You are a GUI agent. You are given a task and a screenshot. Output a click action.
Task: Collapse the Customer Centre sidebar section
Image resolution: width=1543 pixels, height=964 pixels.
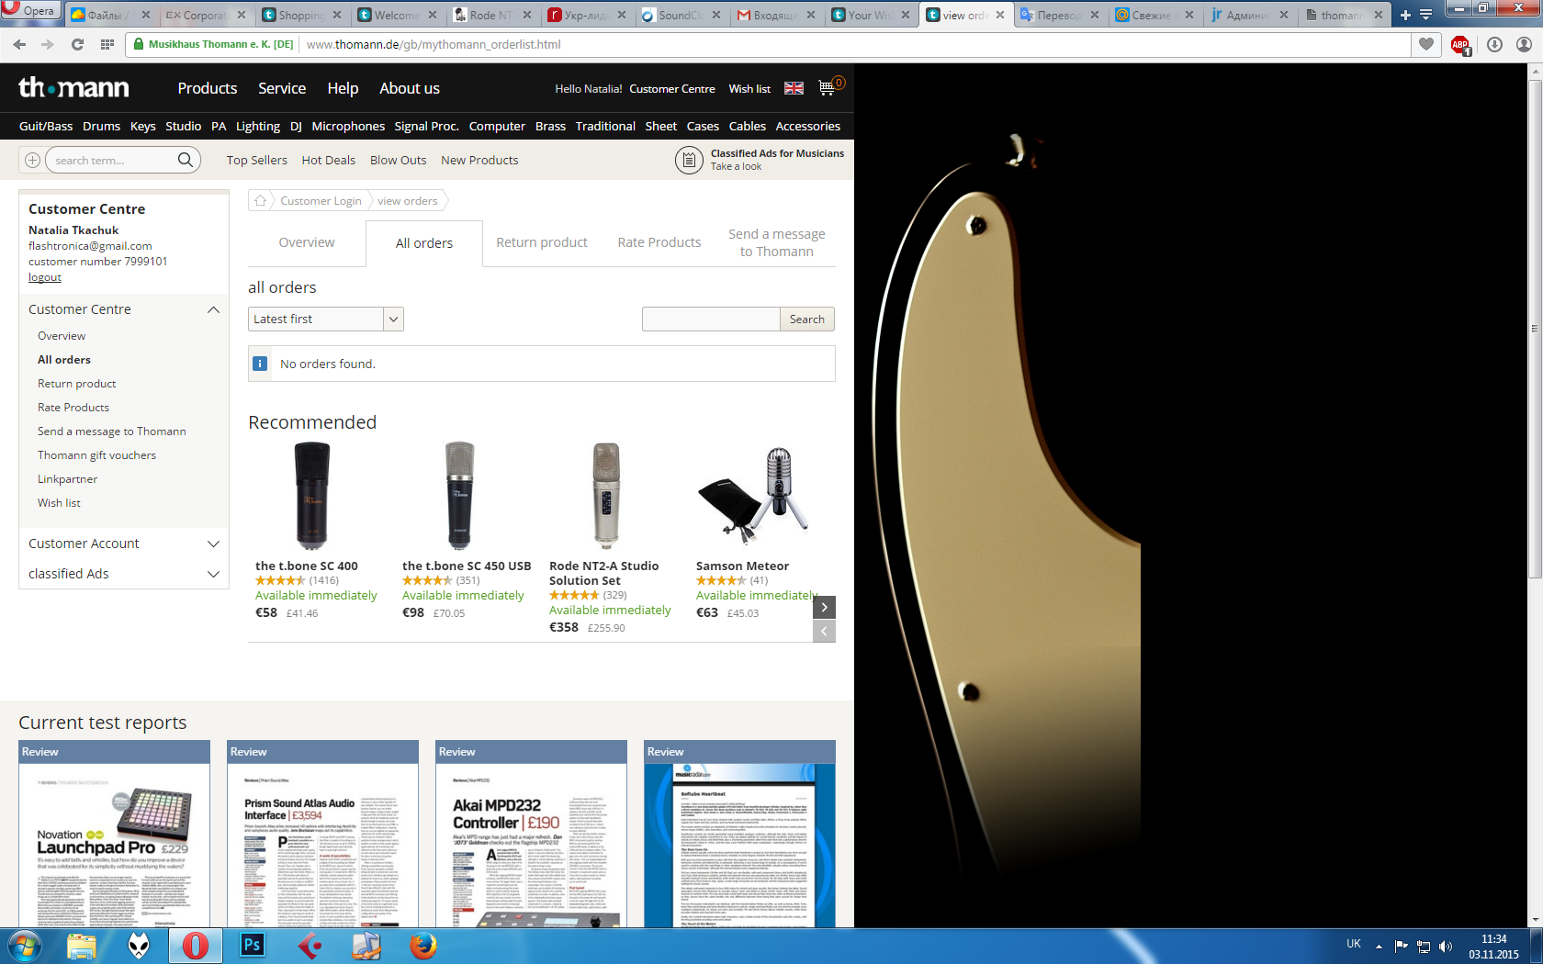coord(213,309)
